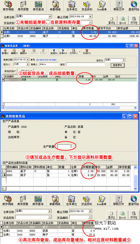140x244 pixels.
Task: Expand 制单日期 dropdown in assembly order
Action: click(x=27, y=60)
